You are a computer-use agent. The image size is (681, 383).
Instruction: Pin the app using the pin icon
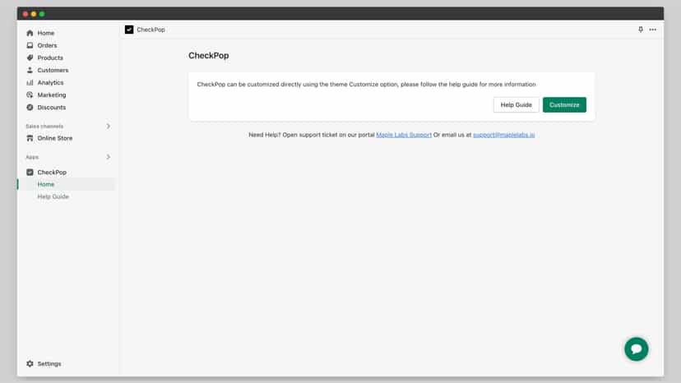pos(640,30)
